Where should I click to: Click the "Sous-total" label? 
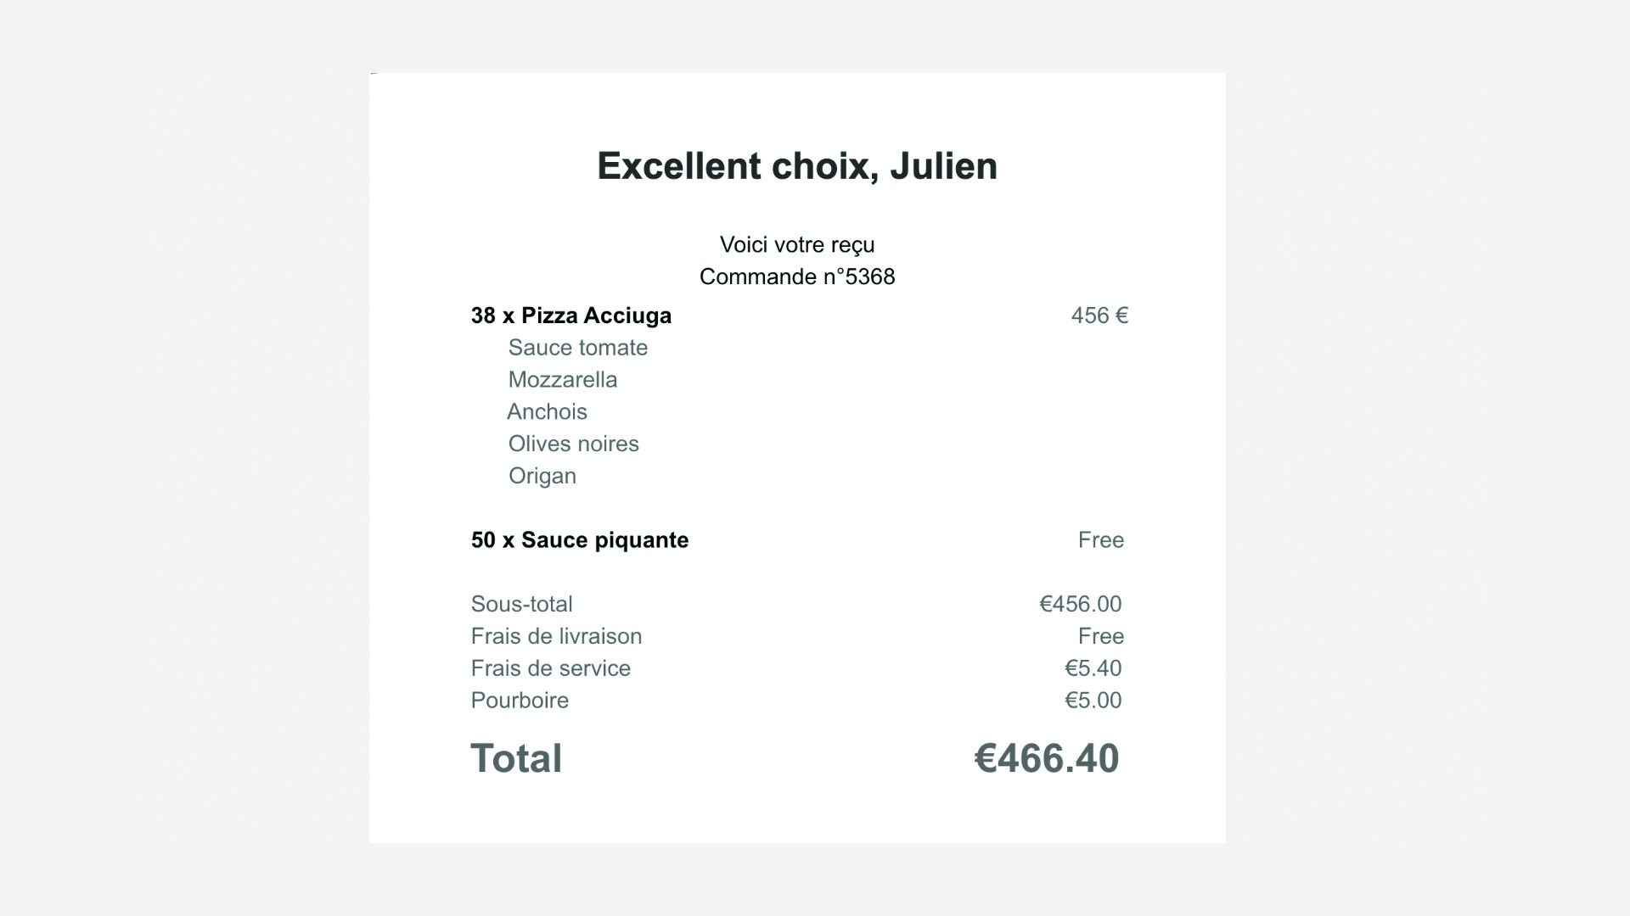pos(522,605)
